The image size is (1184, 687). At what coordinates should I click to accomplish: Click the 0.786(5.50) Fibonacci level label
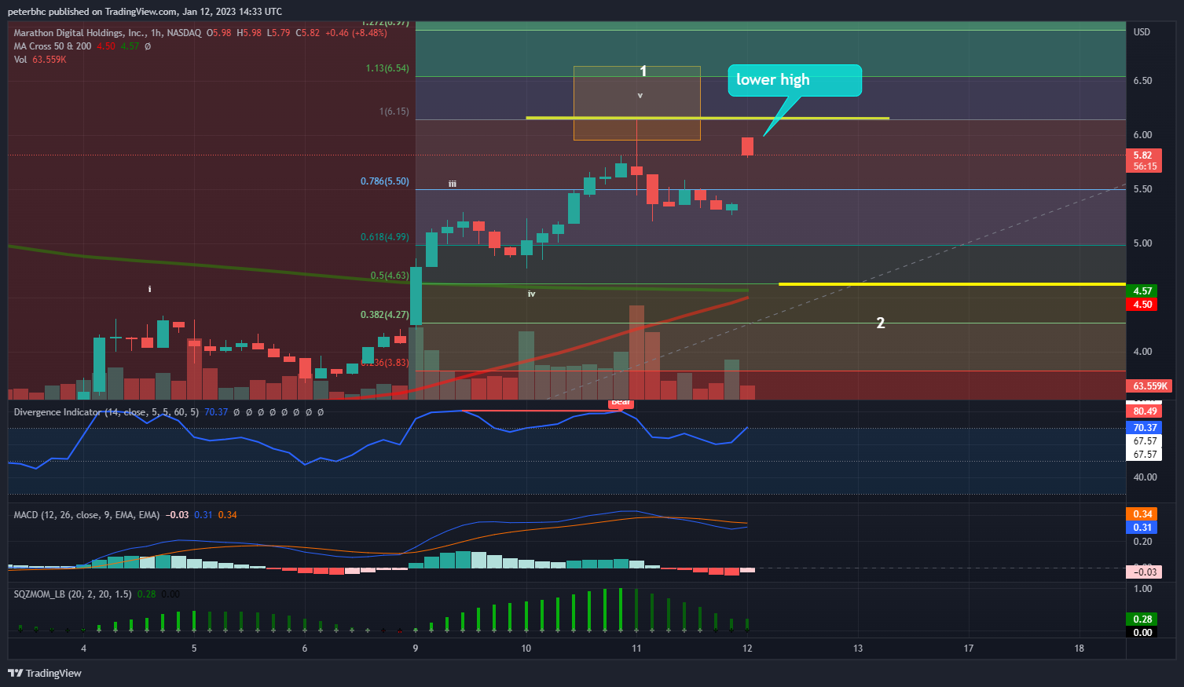(385, 181)
